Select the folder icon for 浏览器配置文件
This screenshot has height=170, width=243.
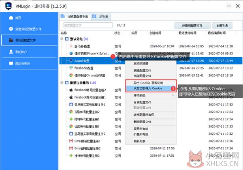point(11,40)
